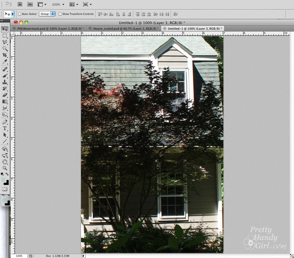294x258 pixels.
Task: Align left edges of layers
Action: (118, 14)
